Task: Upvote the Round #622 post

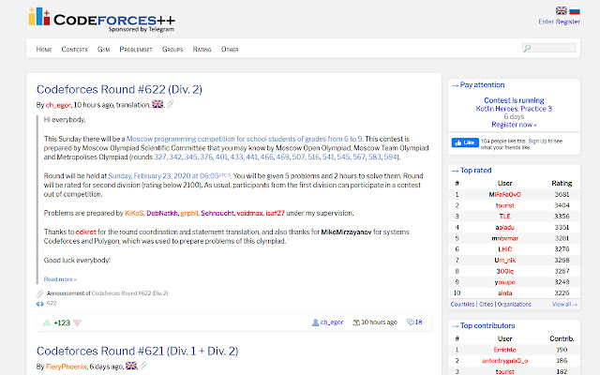Action: pyautogui.click(x=47, y=322)
